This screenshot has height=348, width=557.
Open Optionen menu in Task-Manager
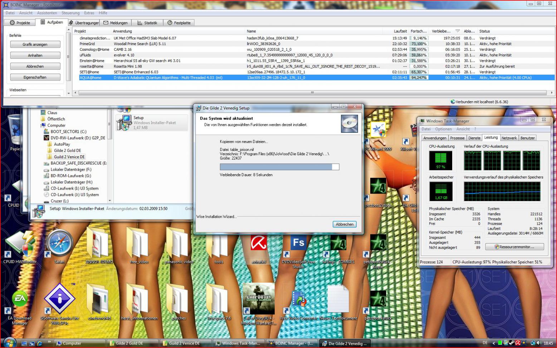click(x=443, y=129)
